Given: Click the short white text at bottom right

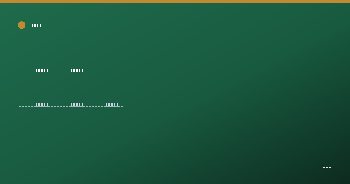Looking at the screenshot, I should tap(327, 169).
